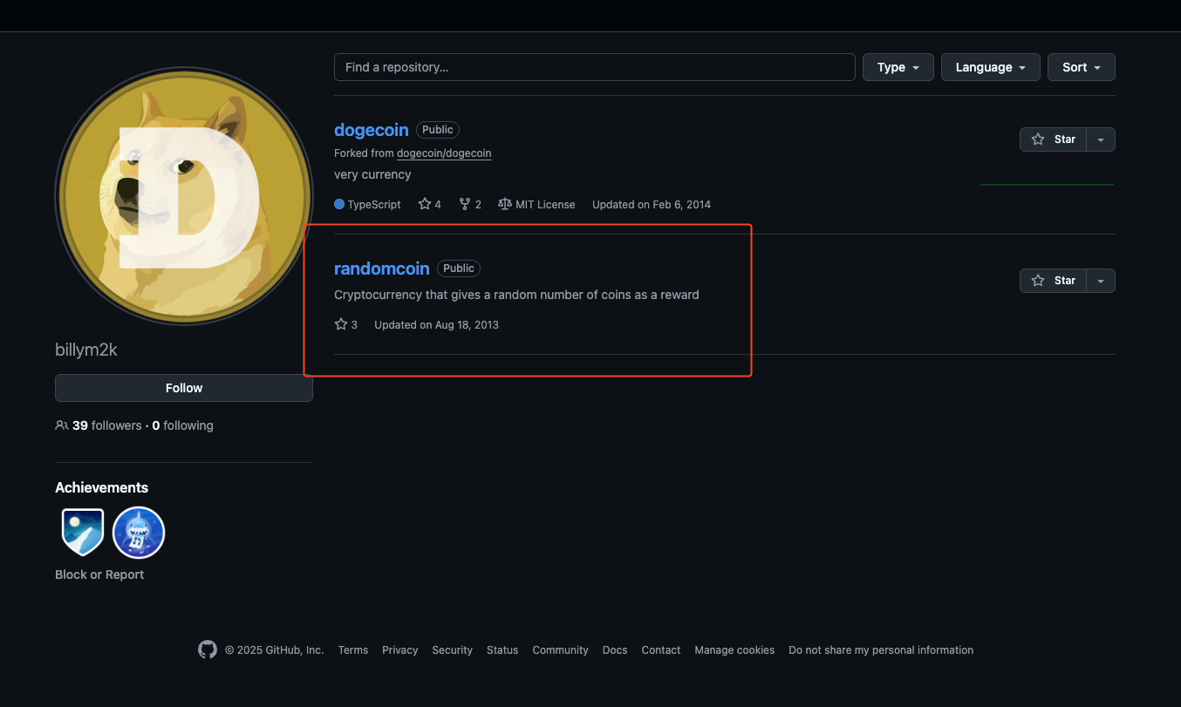Open the Language filter dropdown

[990, 66]
